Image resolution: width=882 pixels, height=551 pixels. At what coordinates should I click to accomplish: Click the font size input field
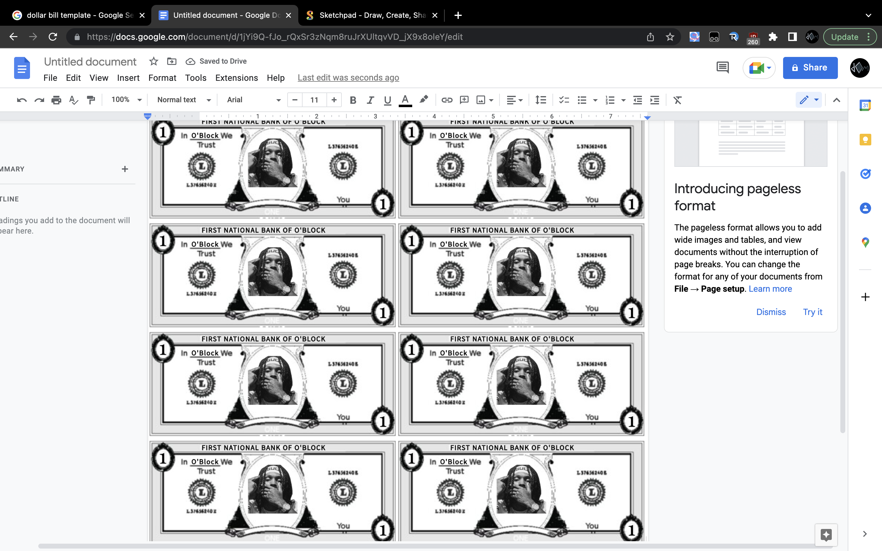314,100
